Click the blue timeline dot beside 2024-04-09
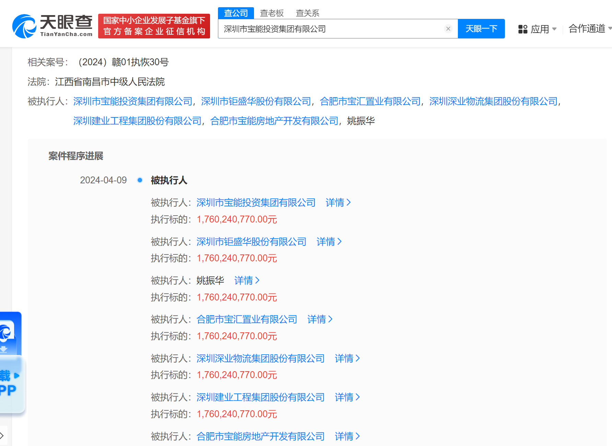 (x=140, y=180)
